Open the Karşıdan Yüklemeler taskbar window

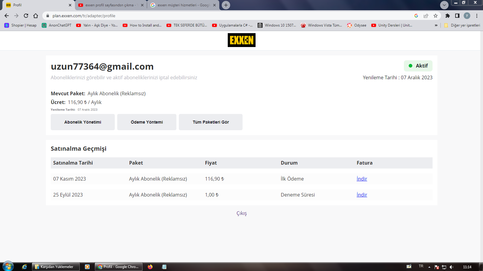[x=56, y=267]
